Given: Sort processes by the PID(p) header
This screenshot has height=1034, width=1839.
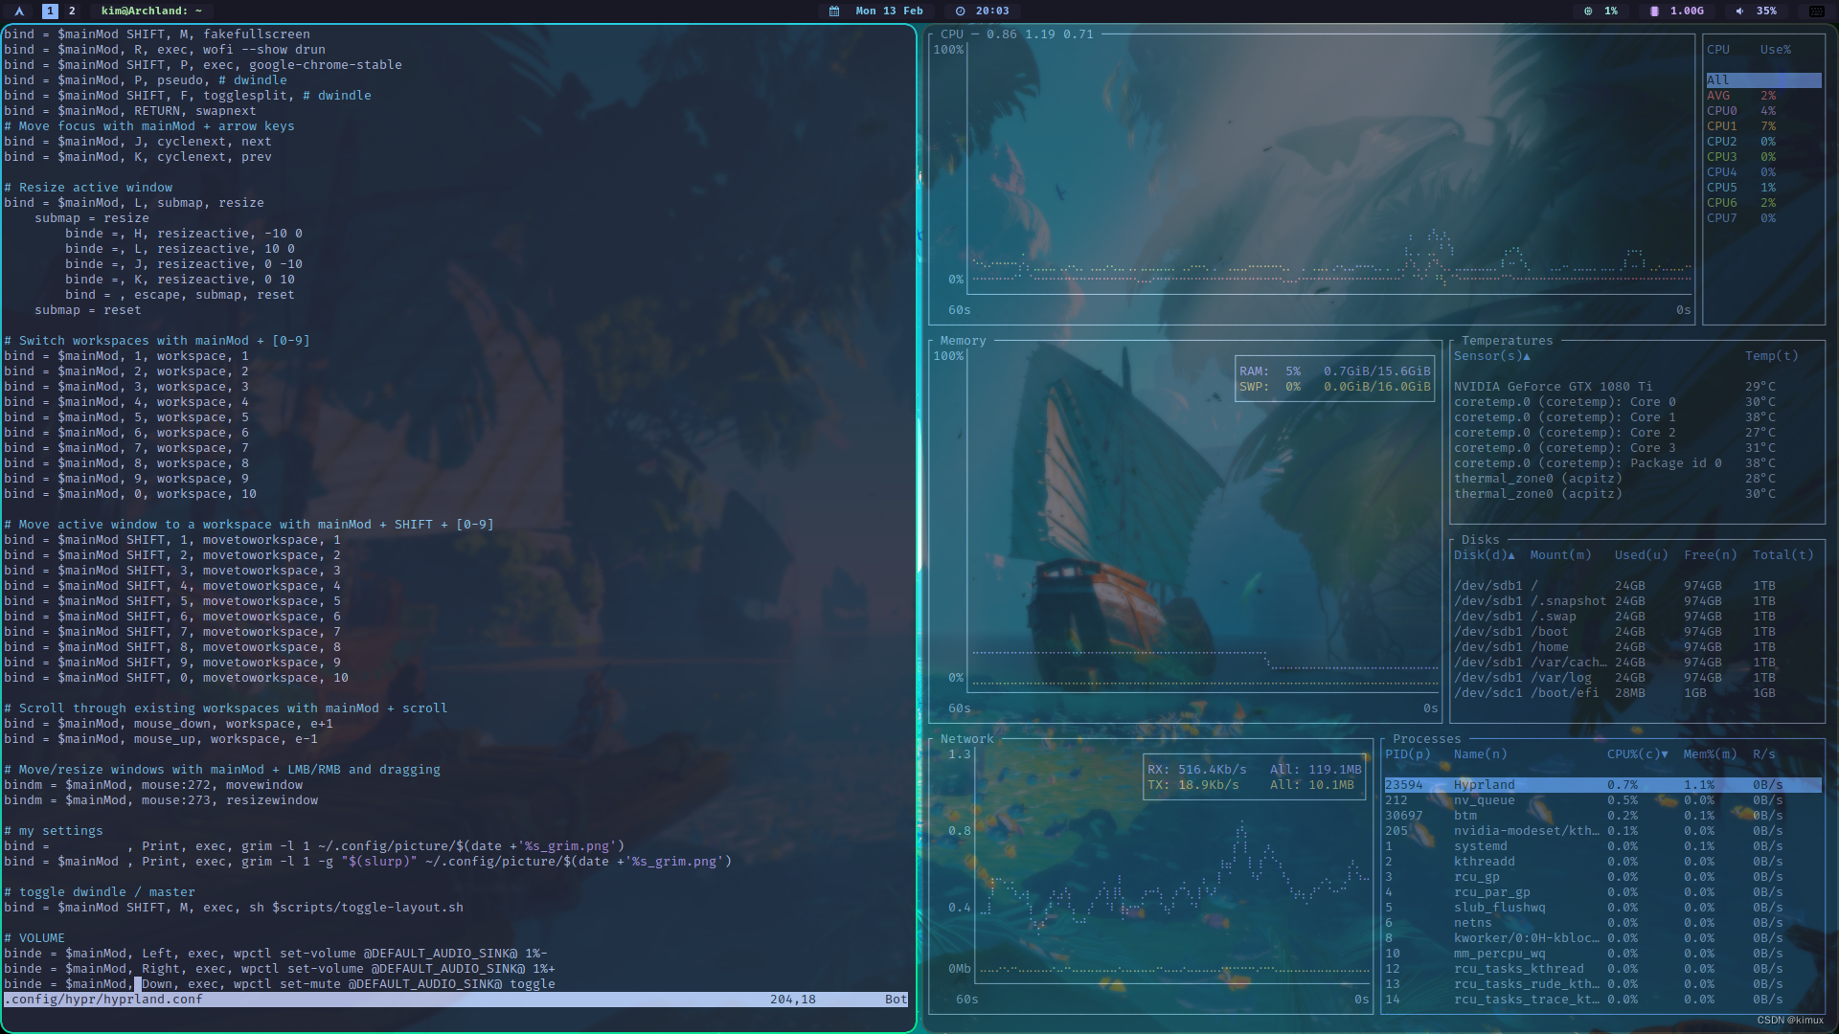Looking at the screenshot, I should 1407,754.
